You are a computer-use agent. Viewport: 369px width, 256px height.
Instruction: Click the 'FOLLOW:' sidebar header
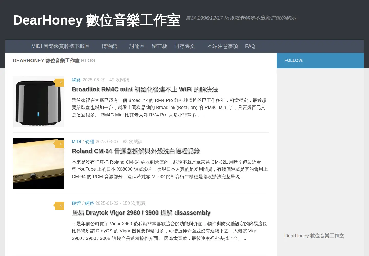click(x=294, y=61)
